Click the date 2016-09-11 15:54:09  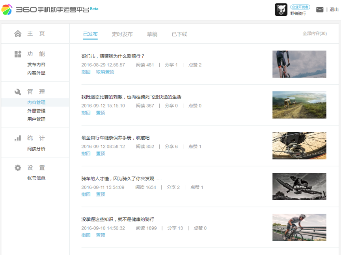103,187
